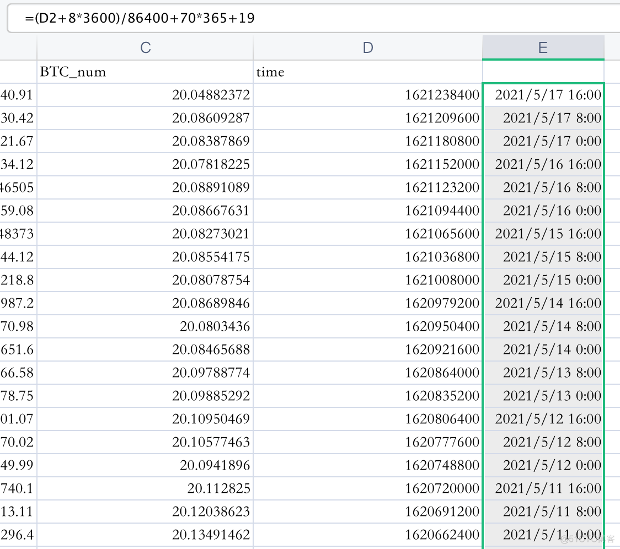620x549 pixels.
Task: Select cell with value 20.10577463
Action: pos(145,442)
